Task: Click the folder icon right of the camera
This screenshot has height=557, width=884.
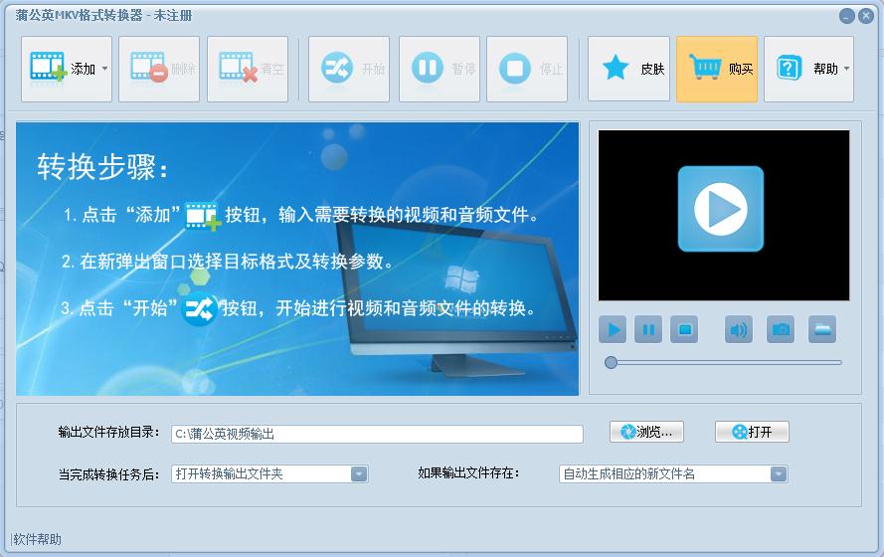Action: click(x=822, y=329)
